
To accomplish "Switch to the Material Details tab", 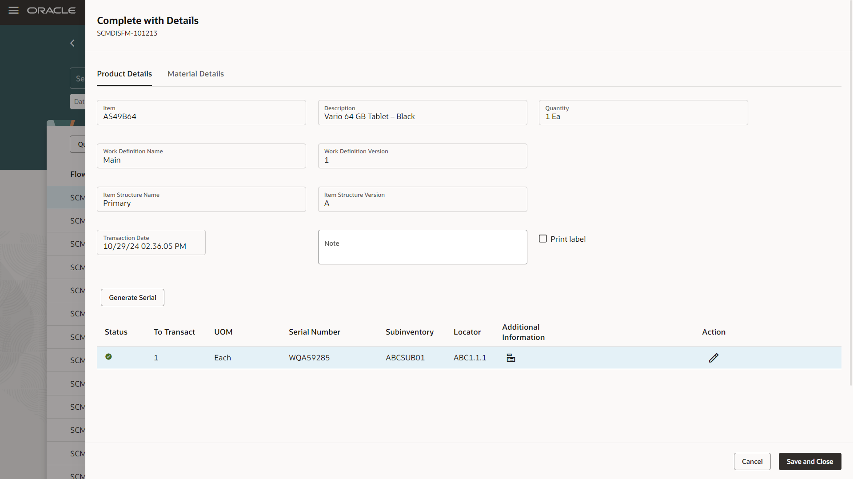I will pyautogui.click(x=195, y=74).
